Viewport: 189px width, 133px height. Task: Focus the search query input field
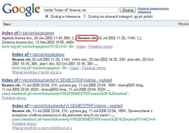[81, 10]
